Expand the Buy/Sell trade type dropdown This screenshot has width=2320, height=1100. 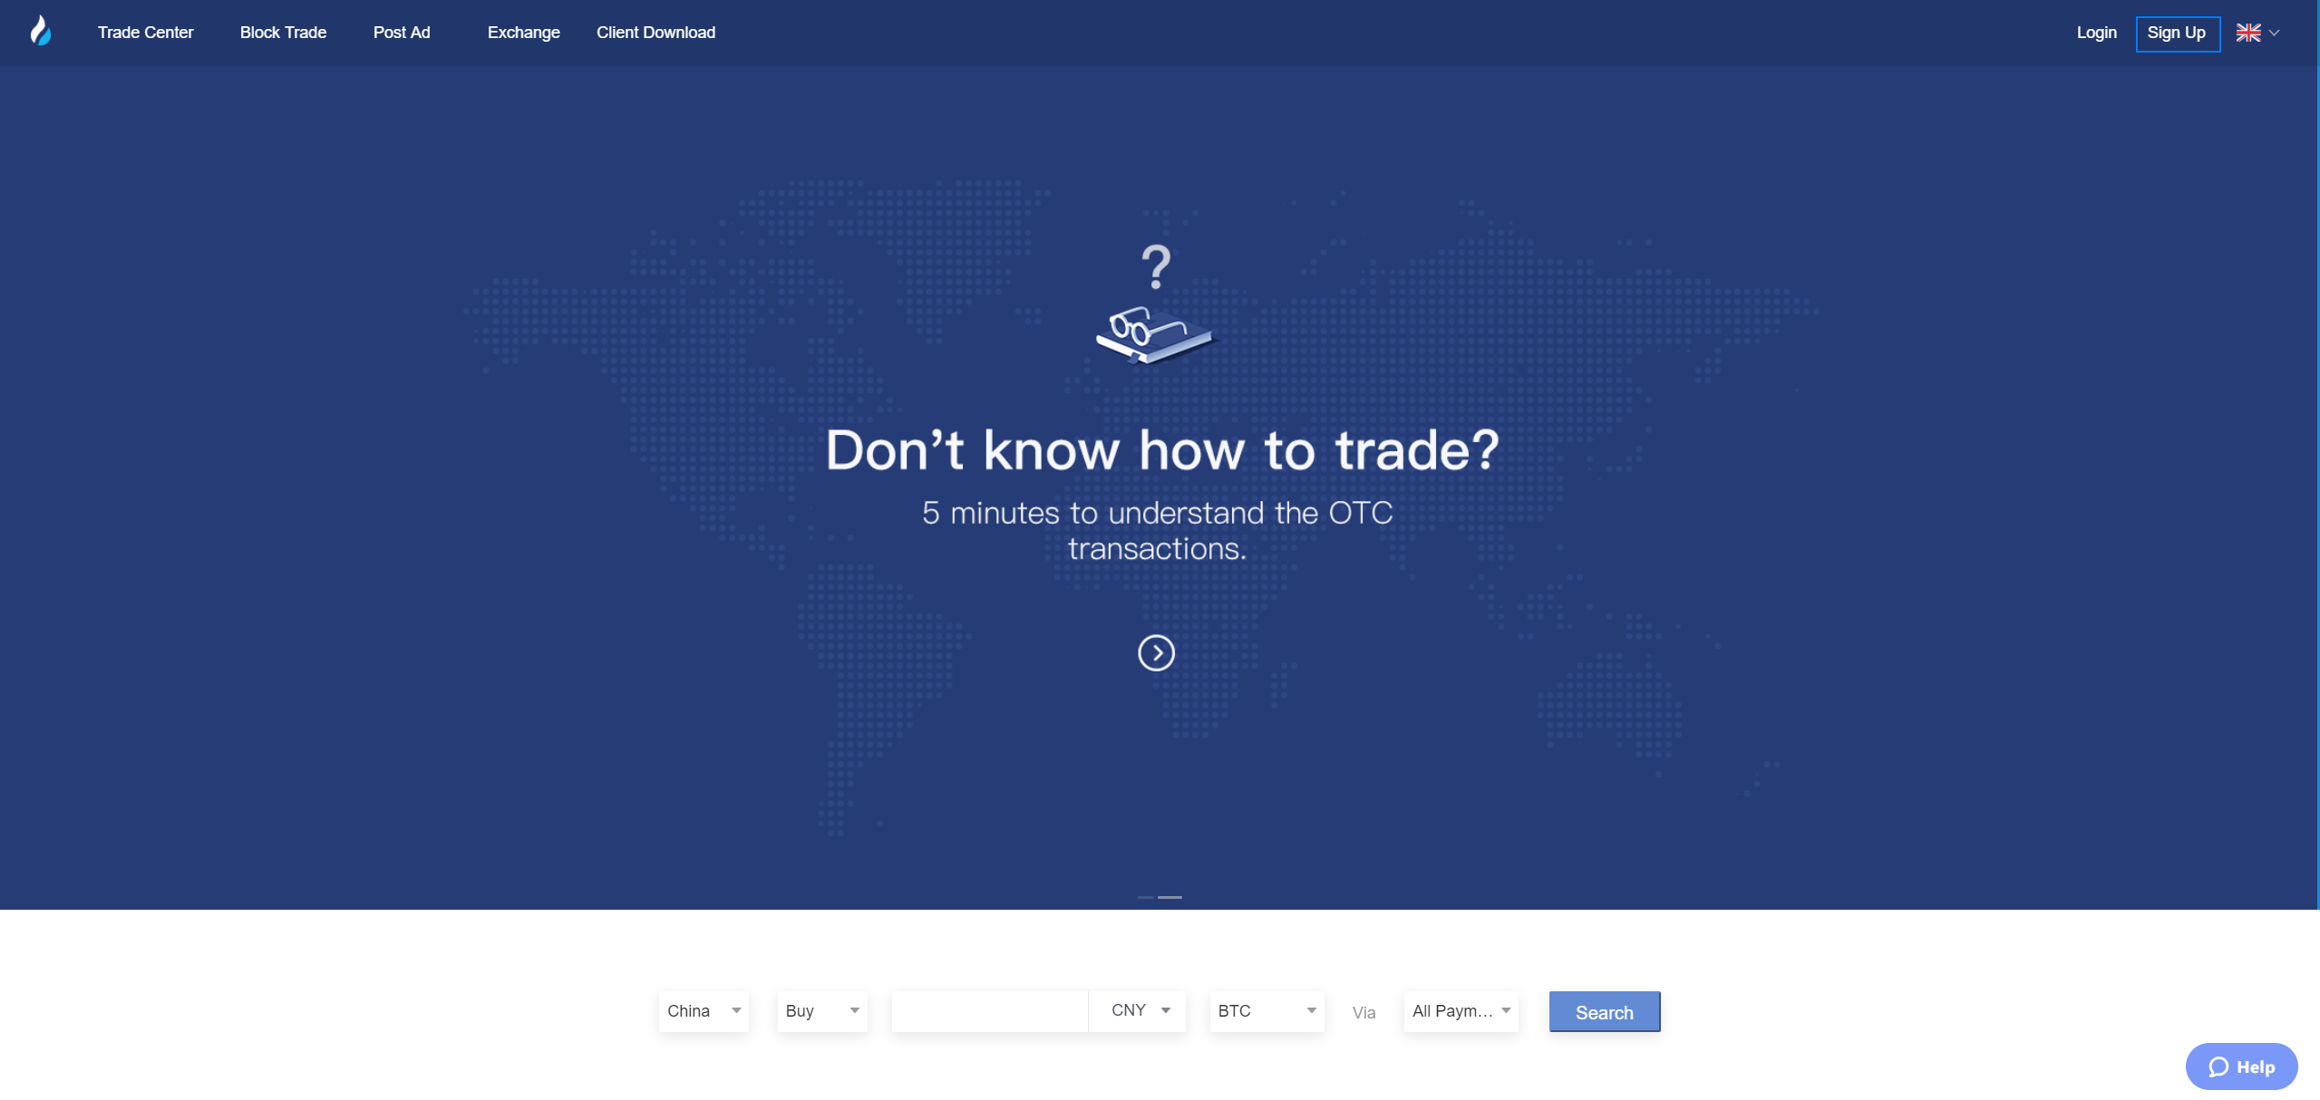pyautogui.click(x=820, y=1011)
